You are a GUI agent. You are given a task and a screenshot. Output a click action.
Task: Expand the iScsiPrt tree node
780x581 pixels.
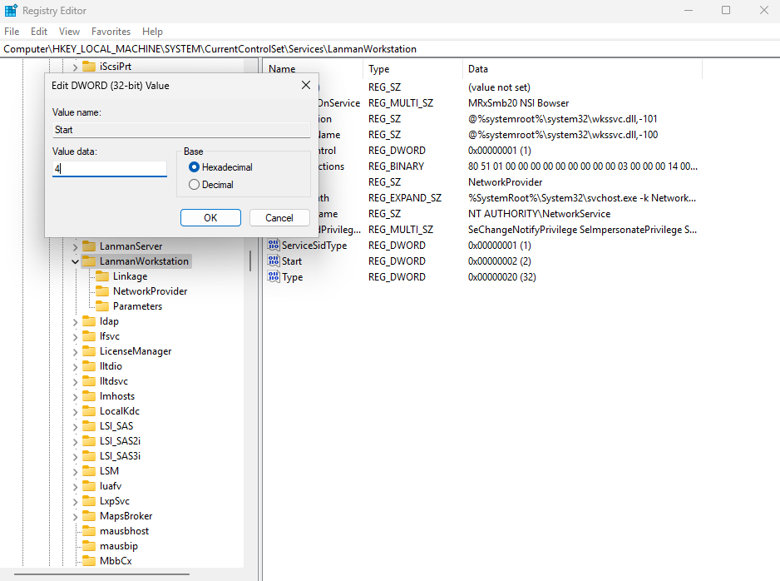[x=75, y=67]
